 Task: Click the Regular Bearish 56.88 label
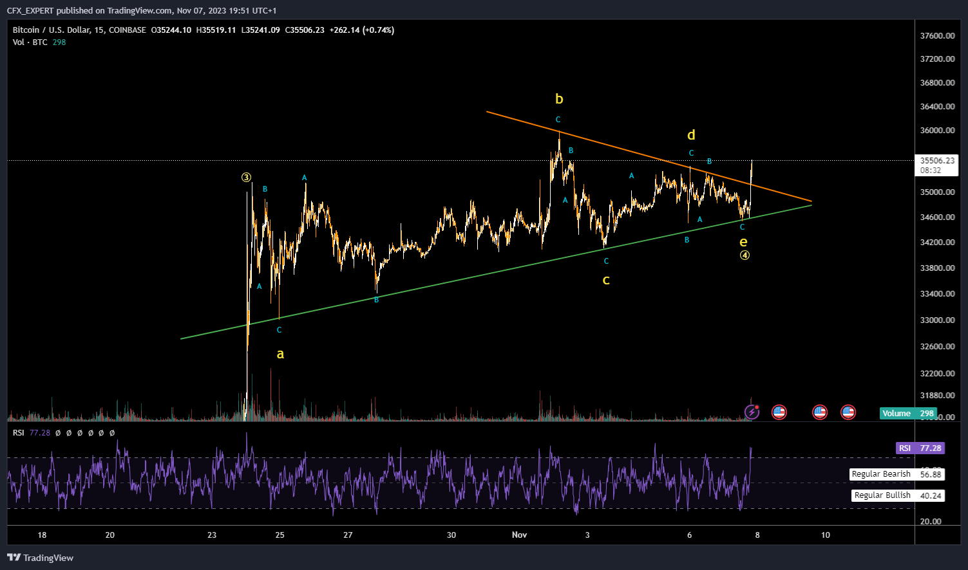point(897,474)
